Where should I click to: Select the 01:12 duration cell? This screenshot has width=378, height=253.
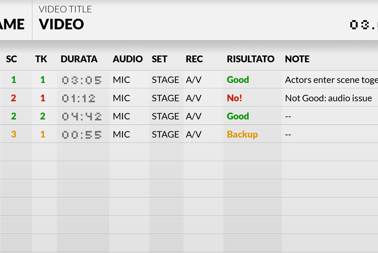point(78,99)
